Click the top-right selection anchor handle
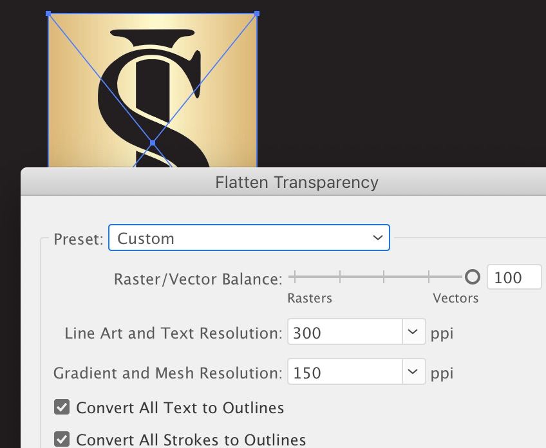This screenshot has height=448, width=546. coord(257,13)
